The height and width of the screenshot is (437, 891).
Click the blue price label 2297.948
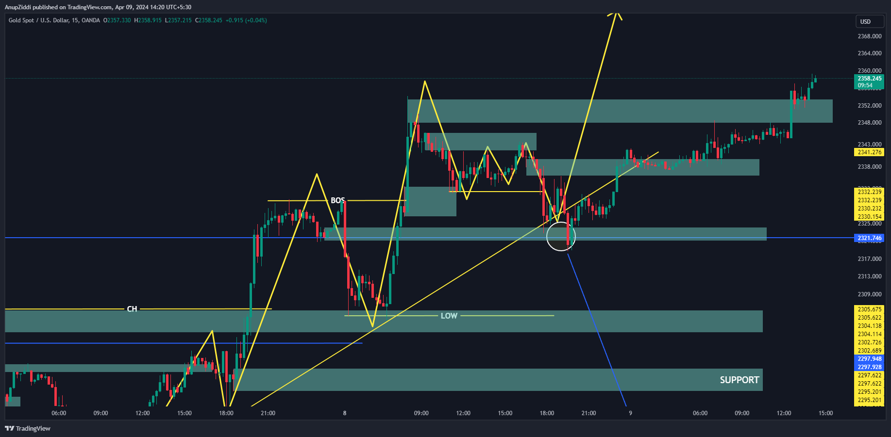coord(869,359)
